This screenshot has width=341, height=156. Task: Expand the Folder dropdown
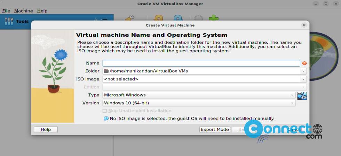tap(303, 71)
